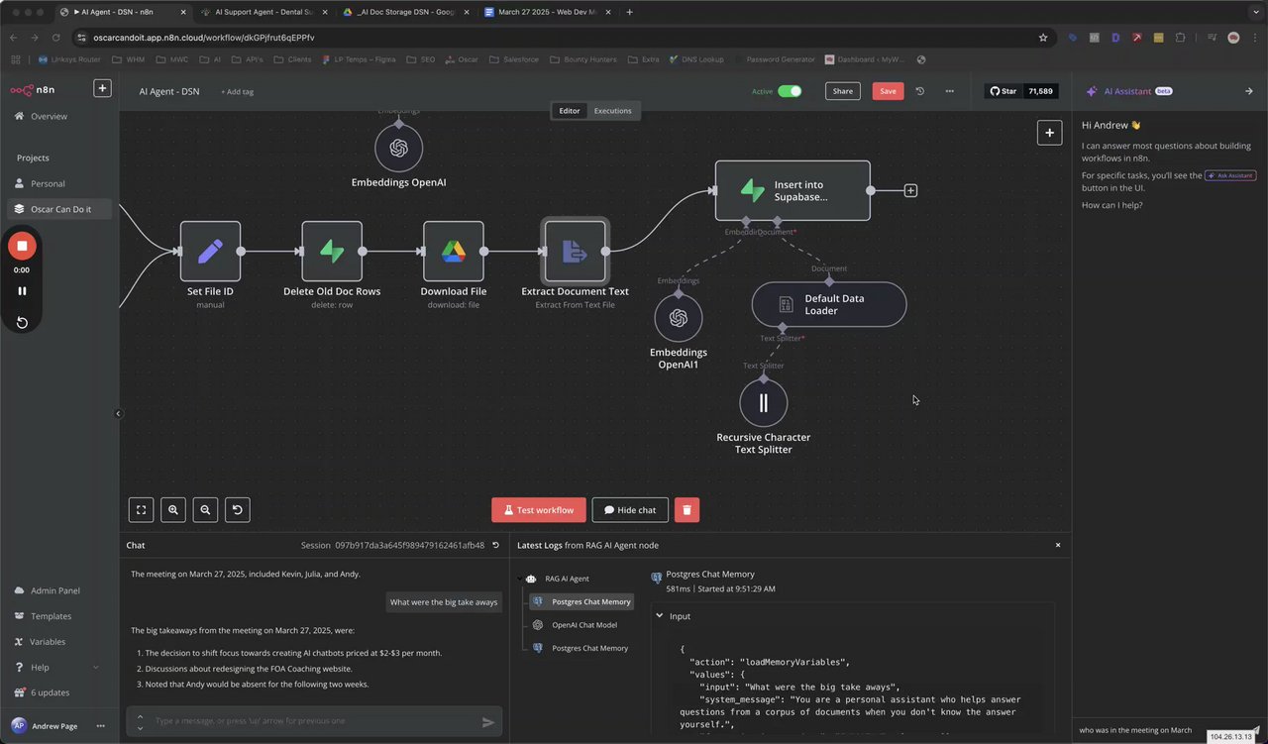The image size is (1268, 744).
Task: Focus the chat message input field
Action: [313, 721]
